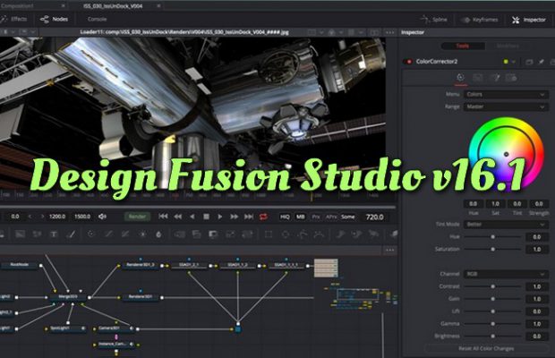Open the Tint Mode dropdown

click(x=506, y=225)
